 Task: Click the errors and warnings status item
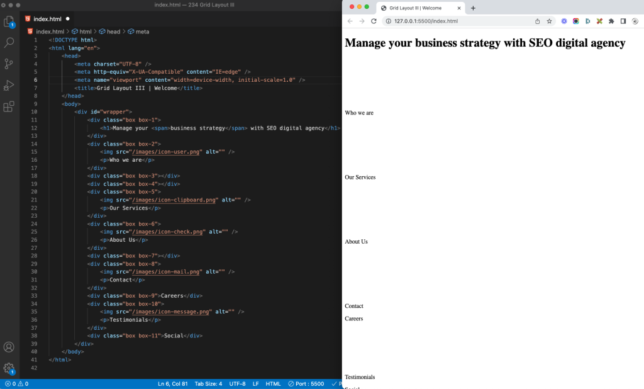[17, 384]
